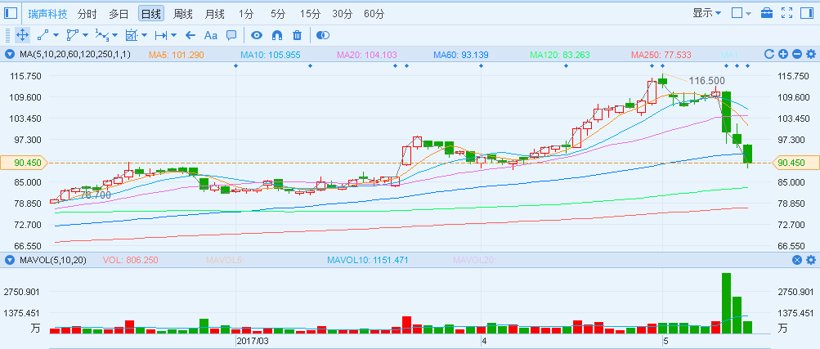
Task: Switch to 周线 weekly chart
Action: tap(184, 14)
